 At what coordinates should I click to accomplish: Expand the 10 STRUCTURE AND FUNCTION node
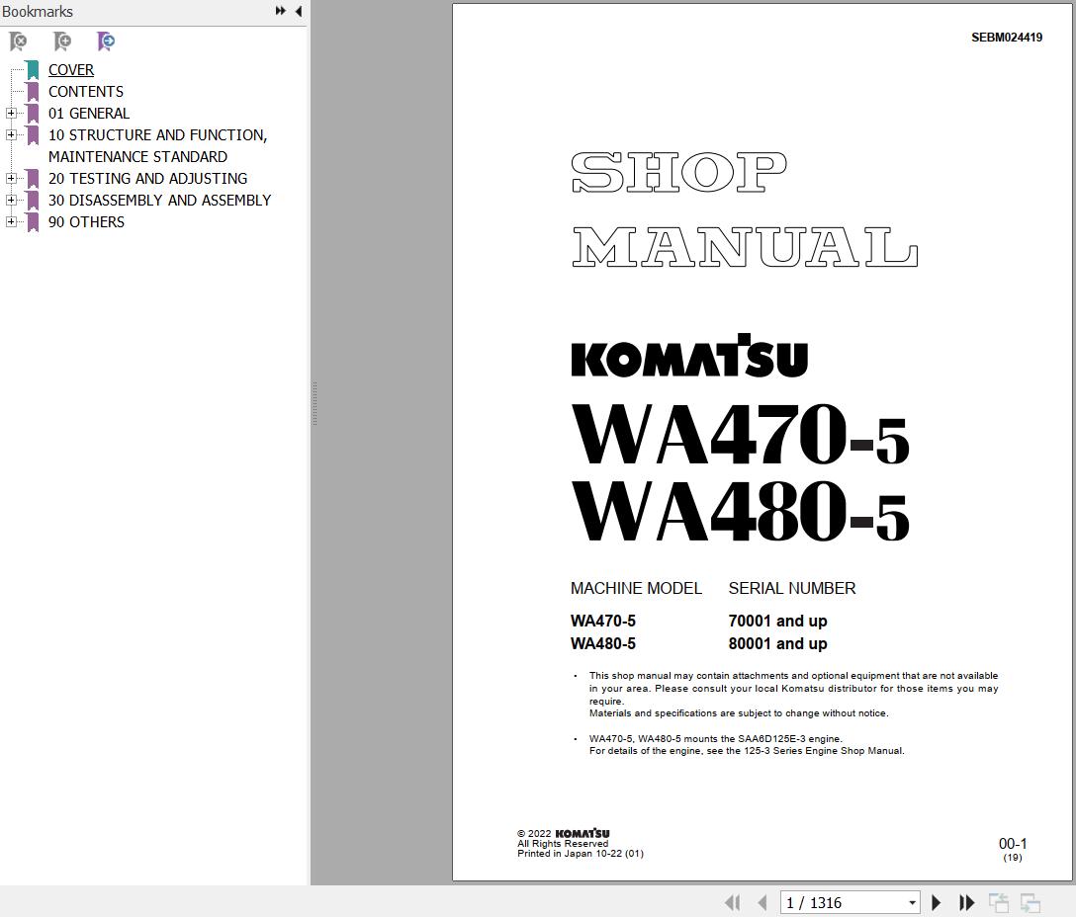coord(11,135)
